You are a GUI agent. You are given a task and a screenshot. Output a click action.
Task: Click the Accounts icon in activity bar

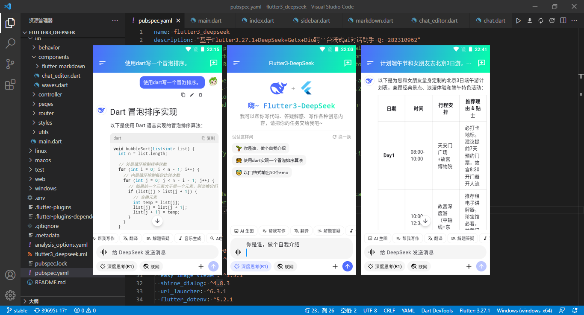pos(10,275)
